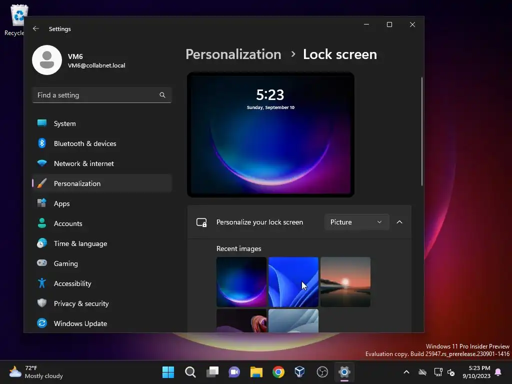Open Apps settings page
512x384 pixels.
(102, 203)
